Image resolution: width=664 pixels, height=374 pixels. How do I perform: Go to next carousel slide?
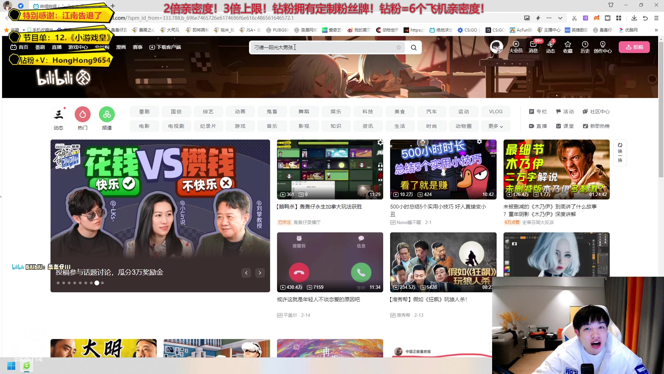(260, 273)
